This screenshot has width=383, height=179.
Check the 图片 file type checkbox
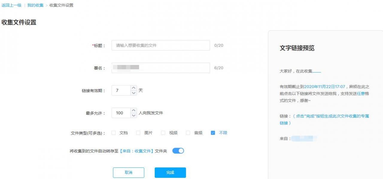138,133
